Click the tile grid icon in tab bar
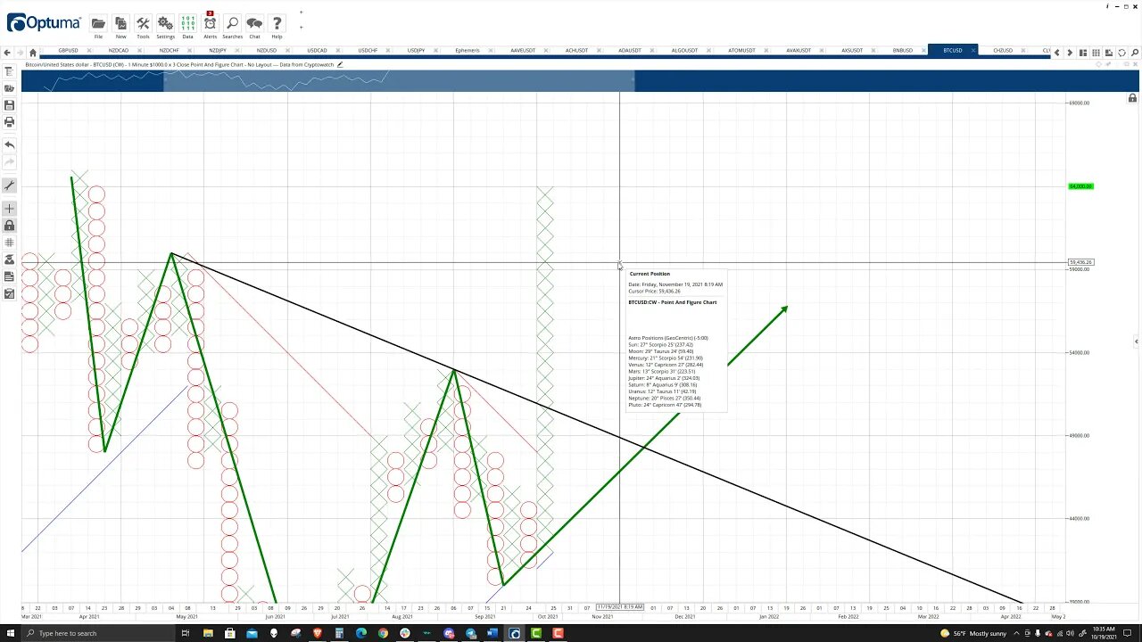This screenshot has height=642, width=1142. pyautogui.click(x=1096, y=53)
